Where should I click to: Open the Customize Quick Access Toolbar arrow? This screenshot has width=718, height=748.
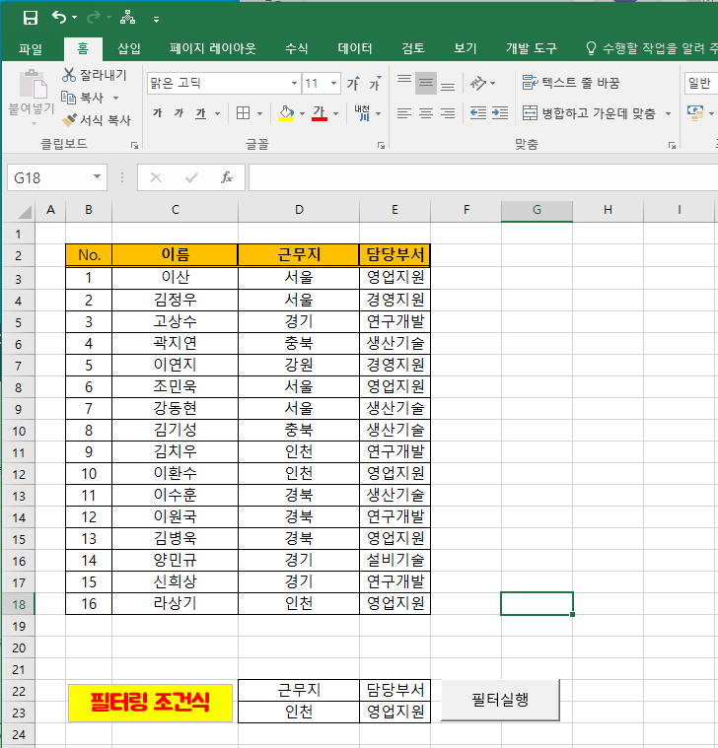click(x=156, y=20)
